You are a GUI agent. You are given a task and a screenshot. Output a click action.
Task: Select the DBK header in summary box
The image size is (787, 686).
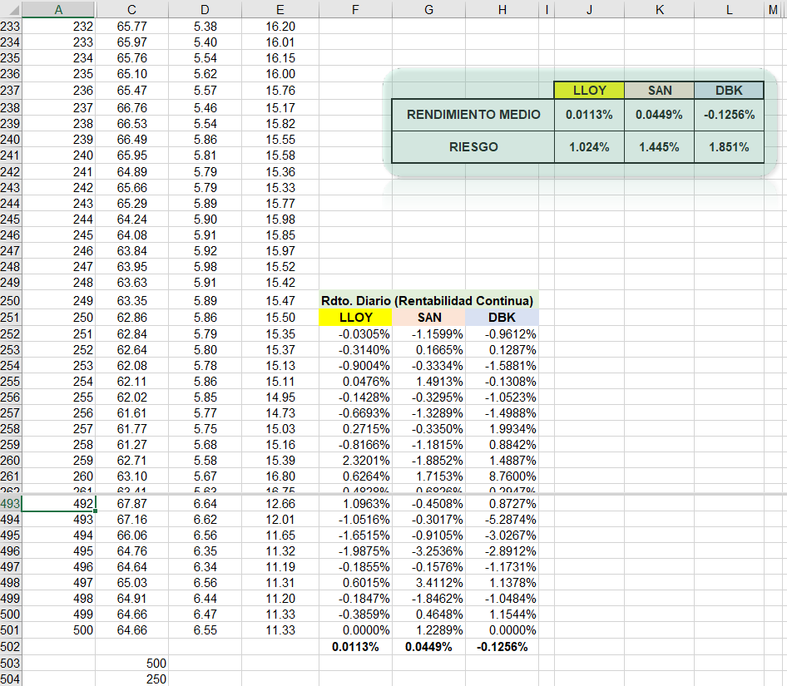coord(729,91)
